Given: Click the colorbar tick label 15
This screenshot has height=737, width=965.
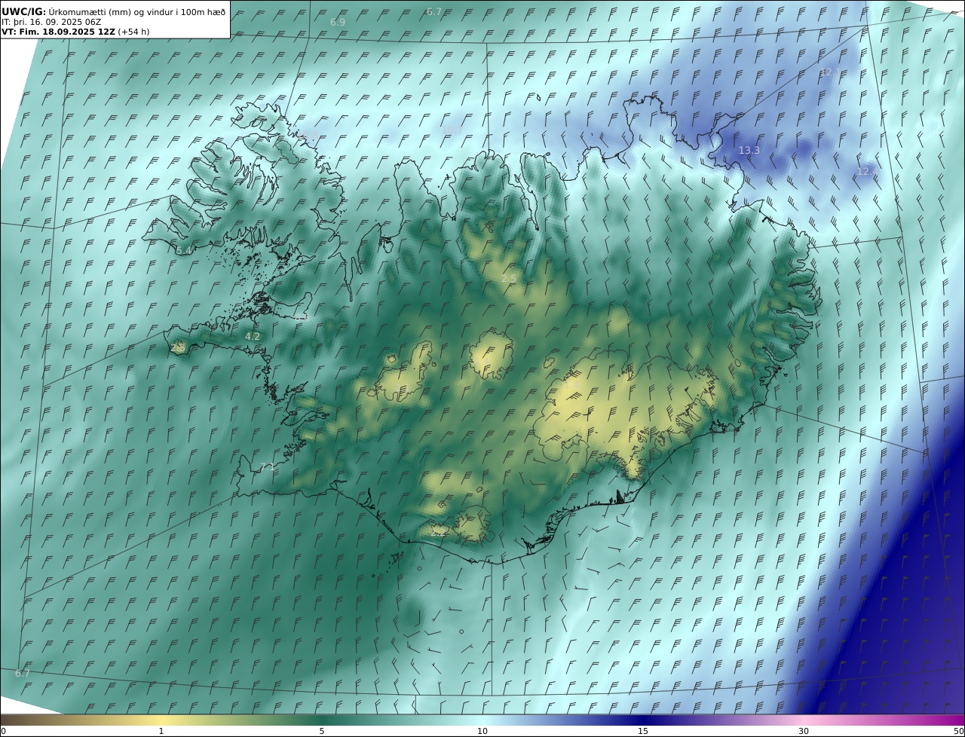Looking at the screenshot, I should 643,732.
